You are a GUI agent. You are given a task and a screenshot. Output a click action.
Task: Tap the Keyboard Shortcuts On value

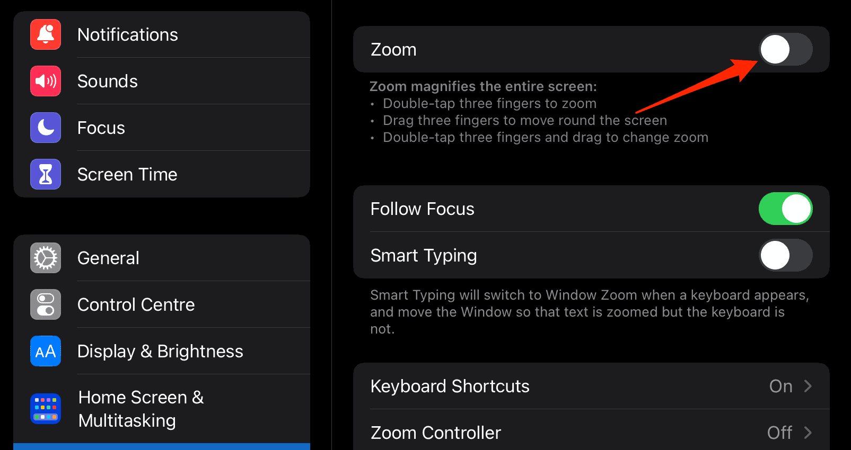point(780,386)
